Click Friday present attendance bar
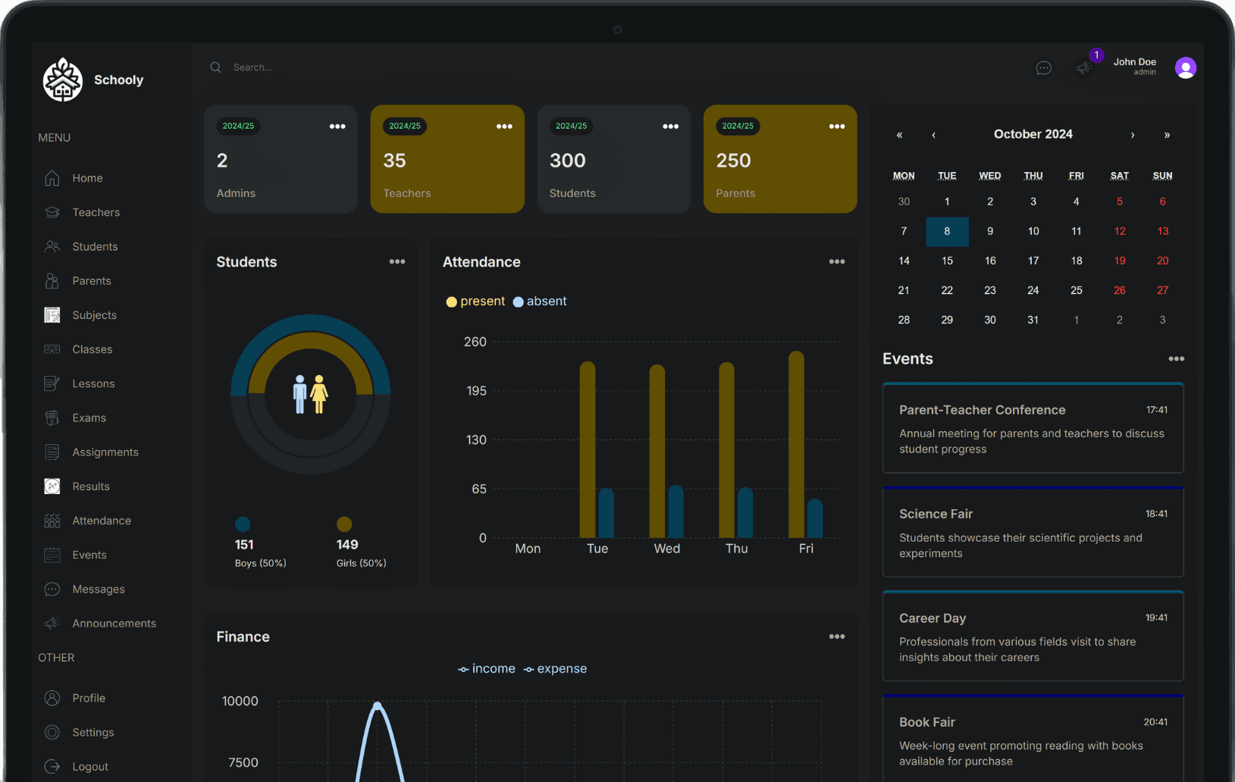Image resolution: width=1235 pixels, height=782 pixels. [x=796, y=445]
